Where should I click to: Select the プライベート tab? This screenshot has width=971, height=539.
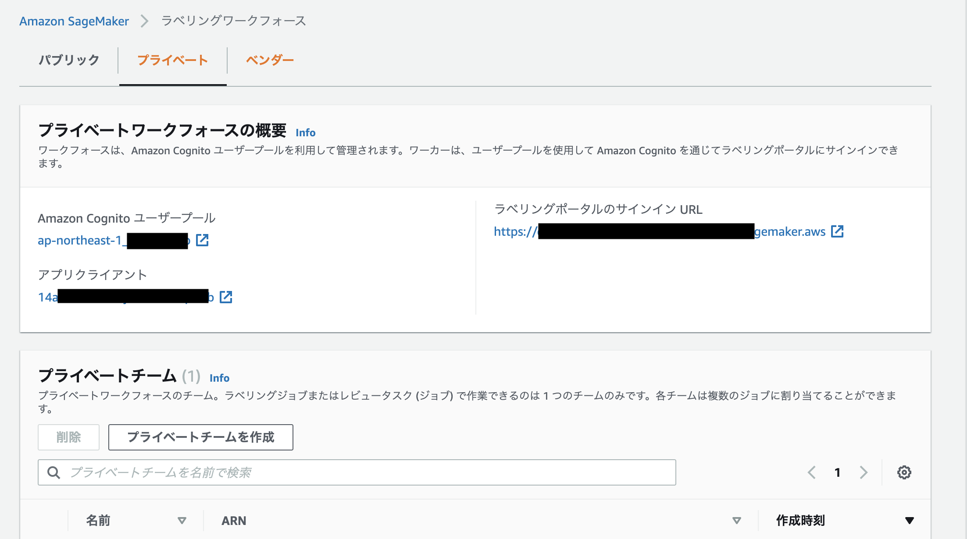pos(172,60)
